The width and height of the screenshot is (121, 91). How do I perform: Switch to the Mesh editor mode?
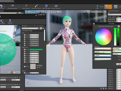108,7
